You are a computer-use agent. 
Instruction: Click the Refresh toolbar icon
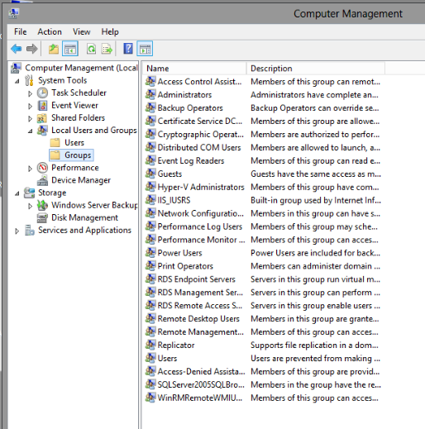91,49
